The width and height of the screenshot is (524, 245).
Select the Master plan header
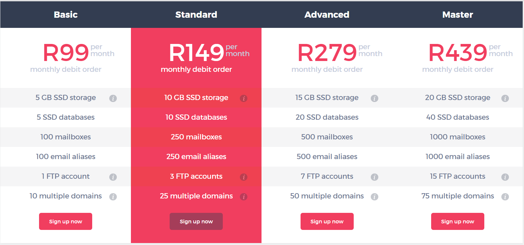pyautogui.click(x=457, y=14)
